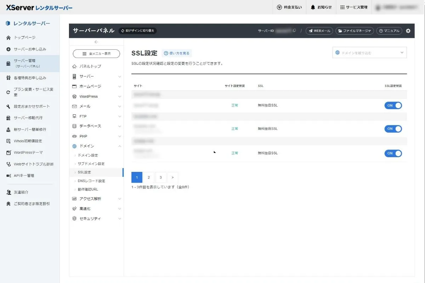Image resolution: width=425 pixels, height=283 pixels.
Task: Expand the メール menu section
Action: [96, 106]
